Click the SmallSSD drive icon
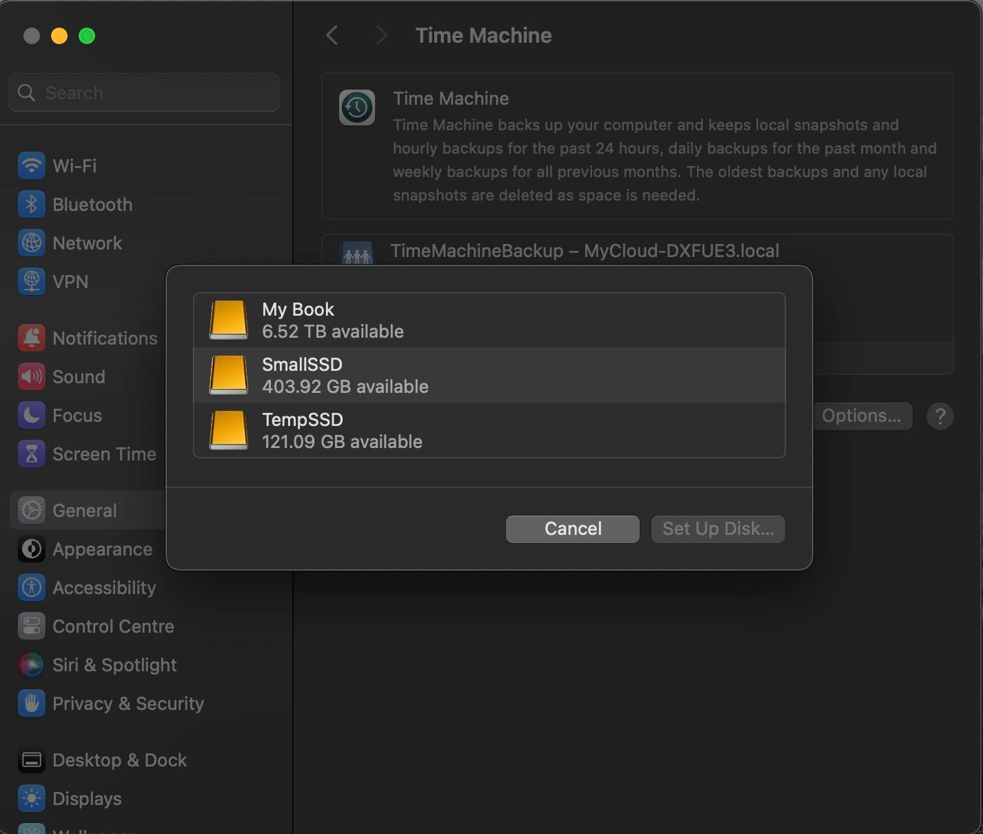The width and height of the screenshot is (983, 834). (x=228, y=375)
